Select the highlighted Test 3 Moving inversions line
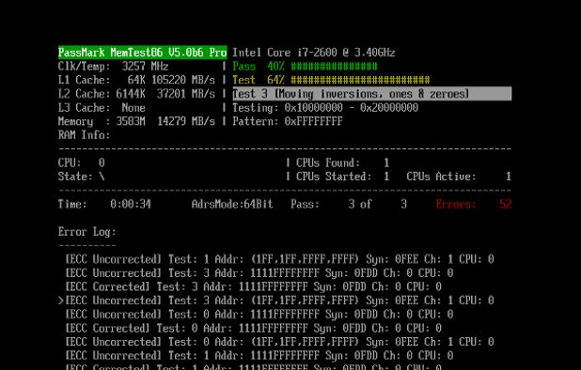 click(372, 94)
